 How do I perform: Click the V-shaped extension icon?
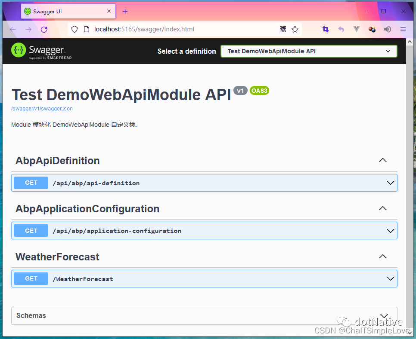tap(356, 29)
